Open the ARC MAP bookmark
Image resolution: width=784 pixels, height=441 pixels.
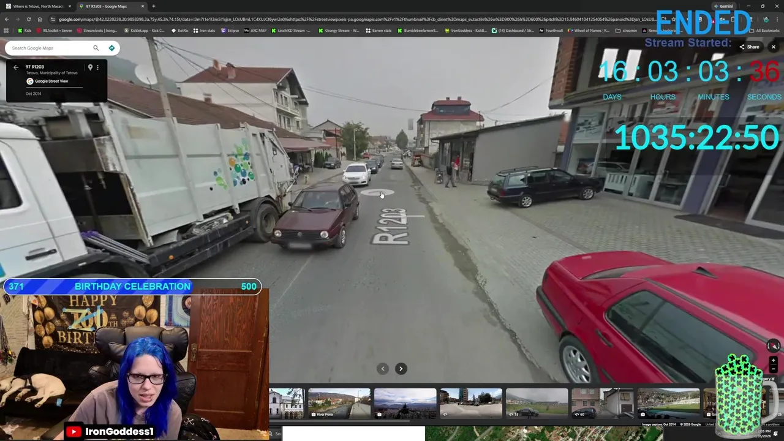[x=255, y=31]
